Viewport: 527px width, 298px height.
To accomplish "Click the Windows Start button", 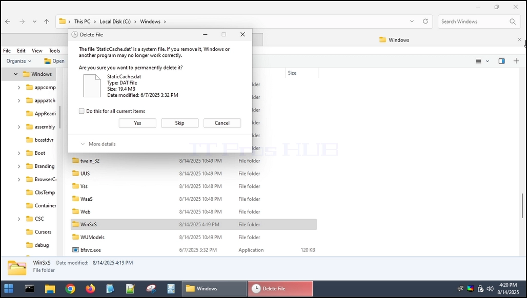I will (x=9, y=289).
